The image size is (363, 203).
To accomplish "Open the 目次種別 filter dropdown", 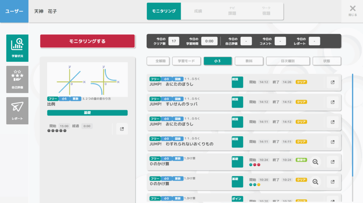I will tap(287, 61).
